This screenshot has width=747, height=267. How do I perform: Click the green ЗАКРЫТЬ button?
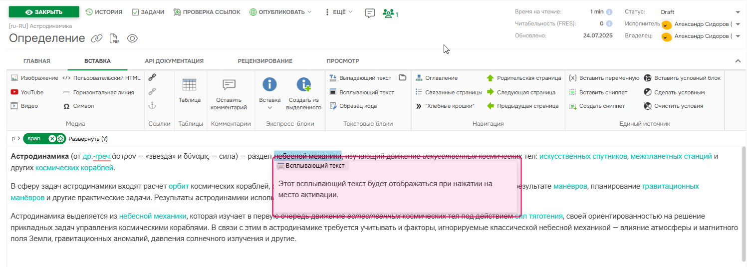[x=44, y=12]
